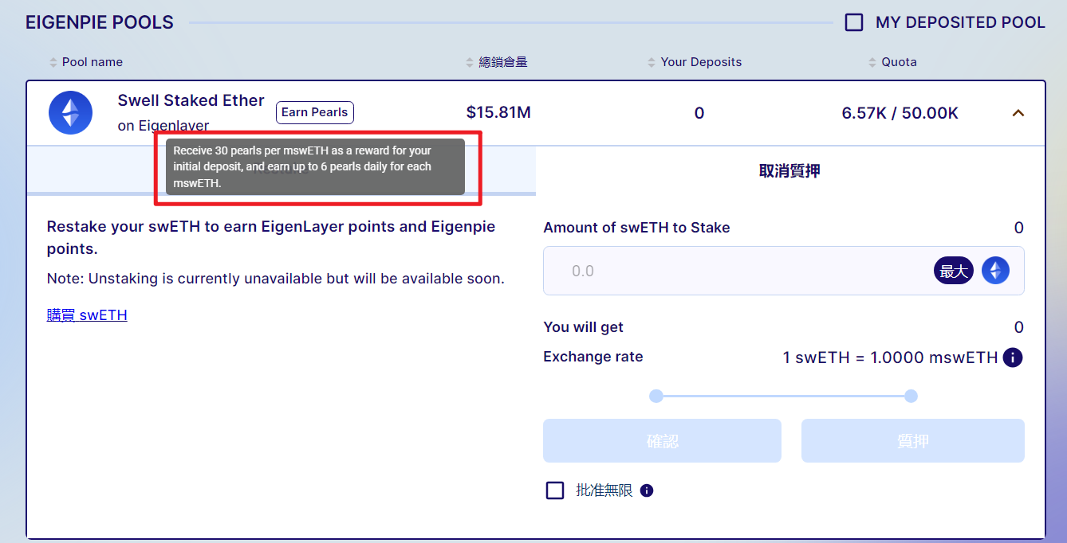1067x543 pixels.
Task: Enable the My Deposited Pool checkbox
Action: [854, 22]
